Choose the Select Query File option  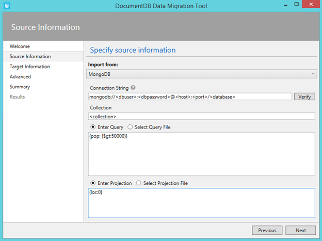click(x=130, y=126)
